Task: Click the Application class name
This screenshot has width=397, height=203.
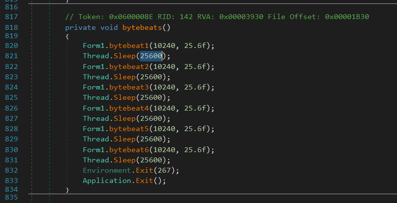Action: (x=107, y=180)
